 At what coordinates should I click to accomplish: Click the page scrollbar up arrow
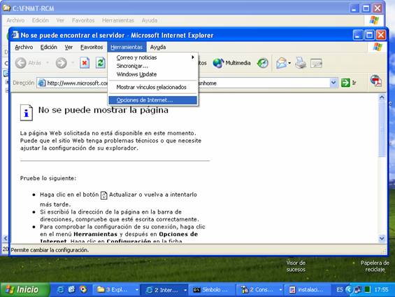382,97
